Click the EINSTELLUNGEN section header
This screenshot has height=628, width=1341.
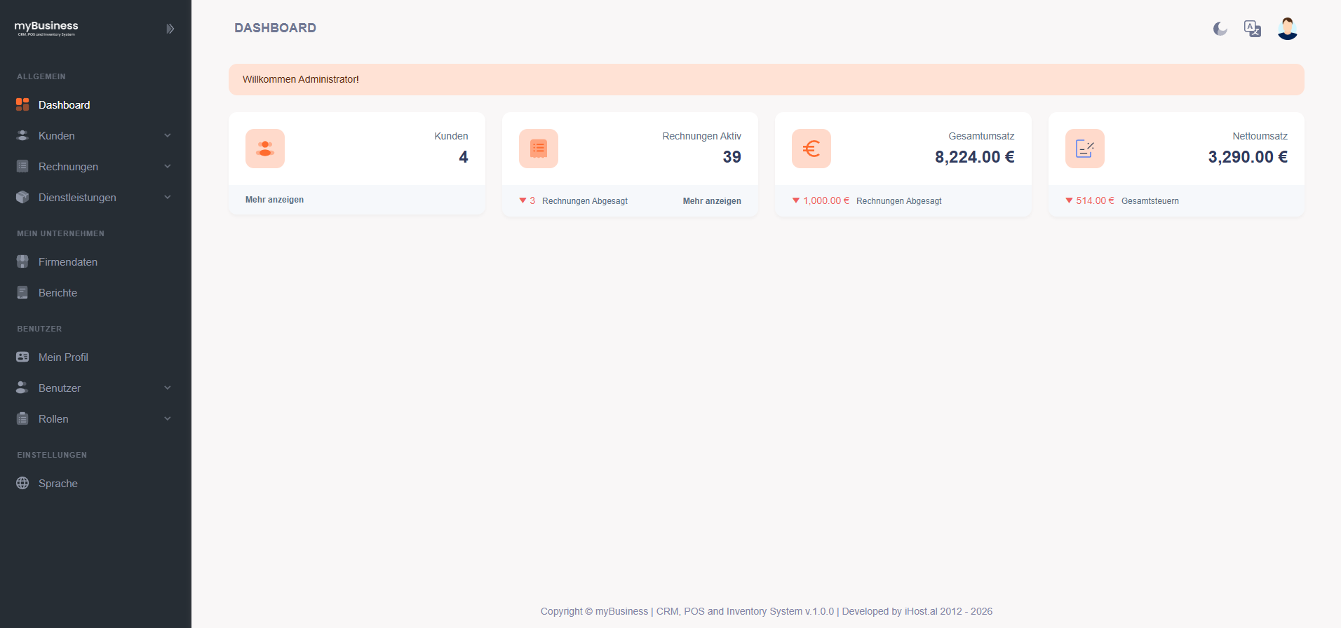click(x=52, y=455)
